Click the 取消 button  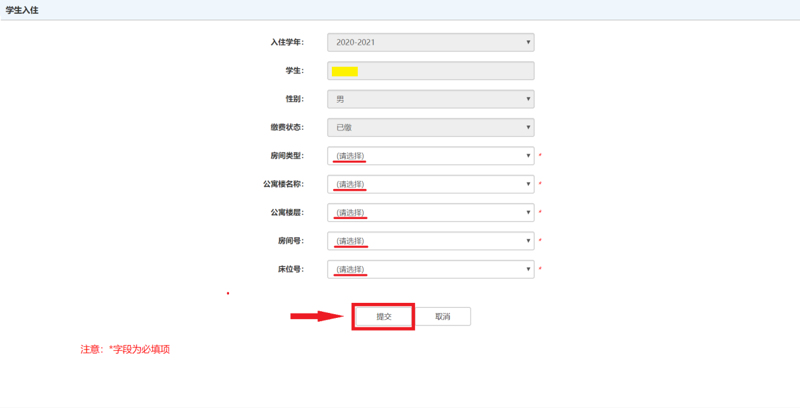click(443, 317)
